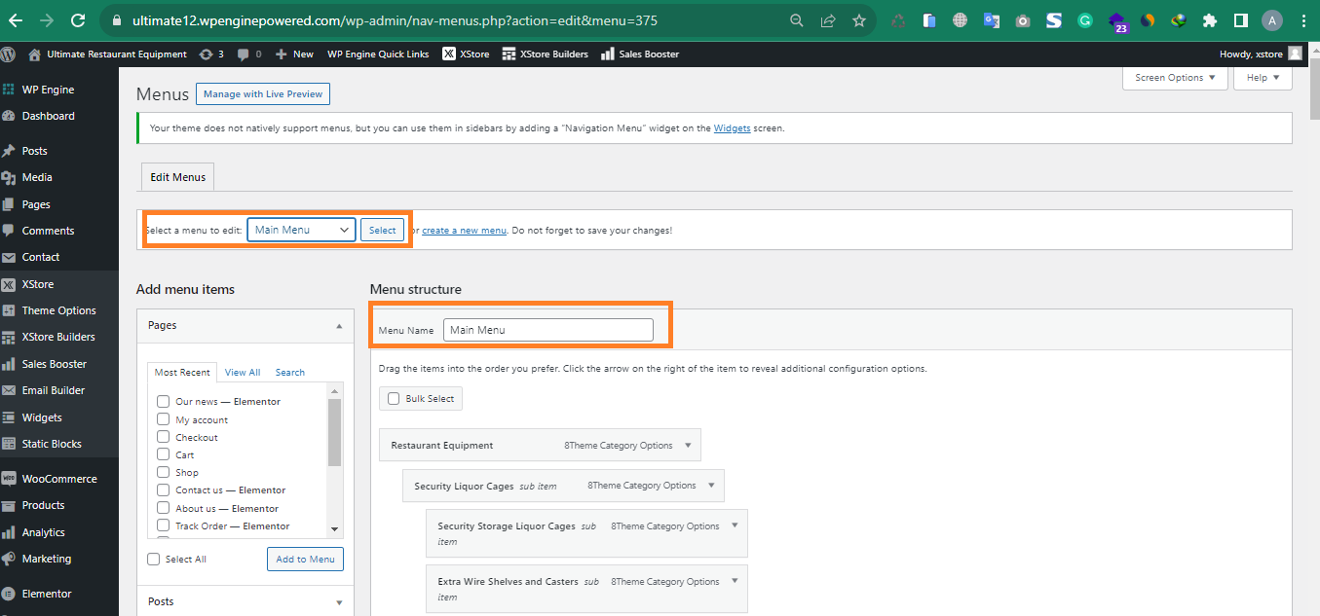
Task: Open the Chrome three-dot menu
Action: [1303, 19]
